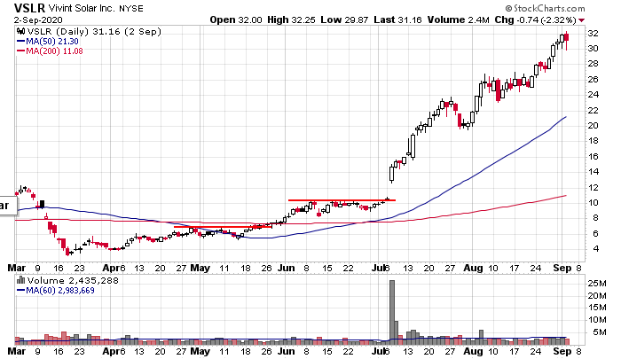This screenshot has height=359, width=621.
Task: Click the Aug label on volume chart axis
Action: 473,351
